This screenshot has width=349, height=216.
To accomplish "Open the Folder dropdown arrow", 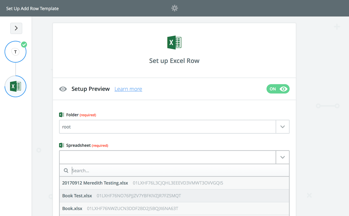I will tap(282, 127).
